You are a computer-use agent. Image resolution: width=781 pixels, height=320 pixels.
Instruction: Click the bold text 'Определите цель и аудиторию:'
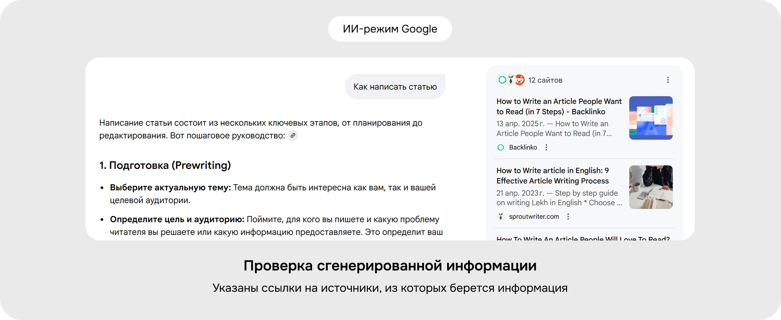[177, 219]
